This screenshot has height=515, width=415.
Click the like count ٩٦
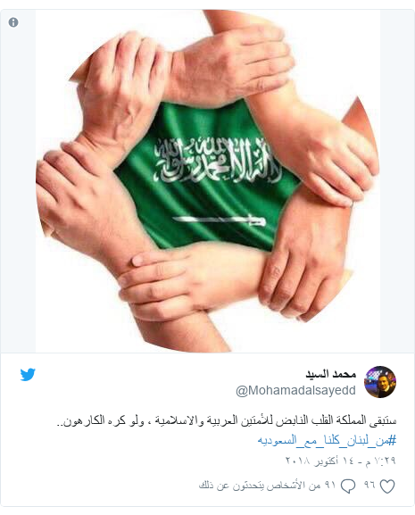click(369, 485)
